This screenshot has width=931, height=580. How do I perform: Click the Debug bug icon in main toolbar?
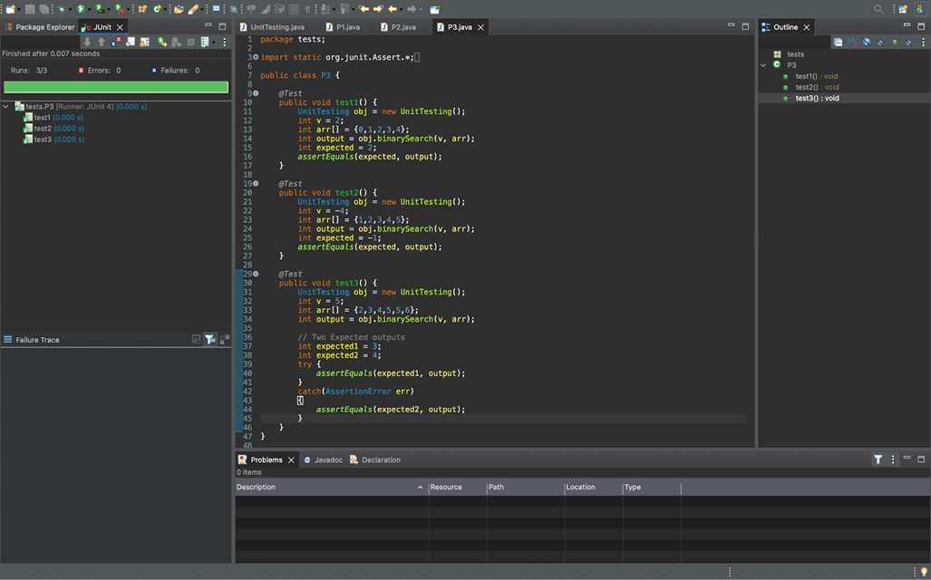pyautogui.click(x=62, y=9)
